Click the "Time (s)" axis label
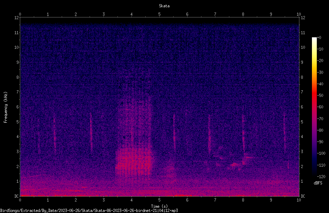Image resolution: width=329 pixels, height=213 pixels. click(159, 206)
